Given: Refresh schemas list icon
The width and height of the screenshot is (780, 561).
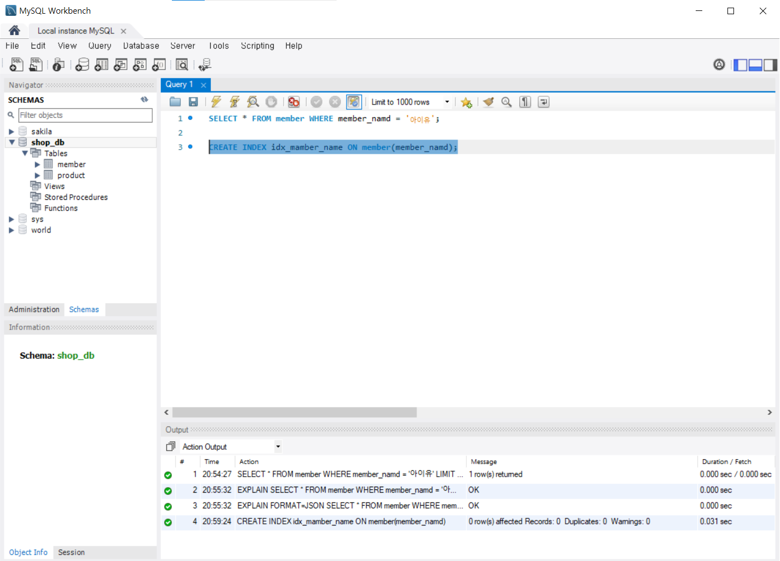Looking at the screenshot, I should pos(145,100).
